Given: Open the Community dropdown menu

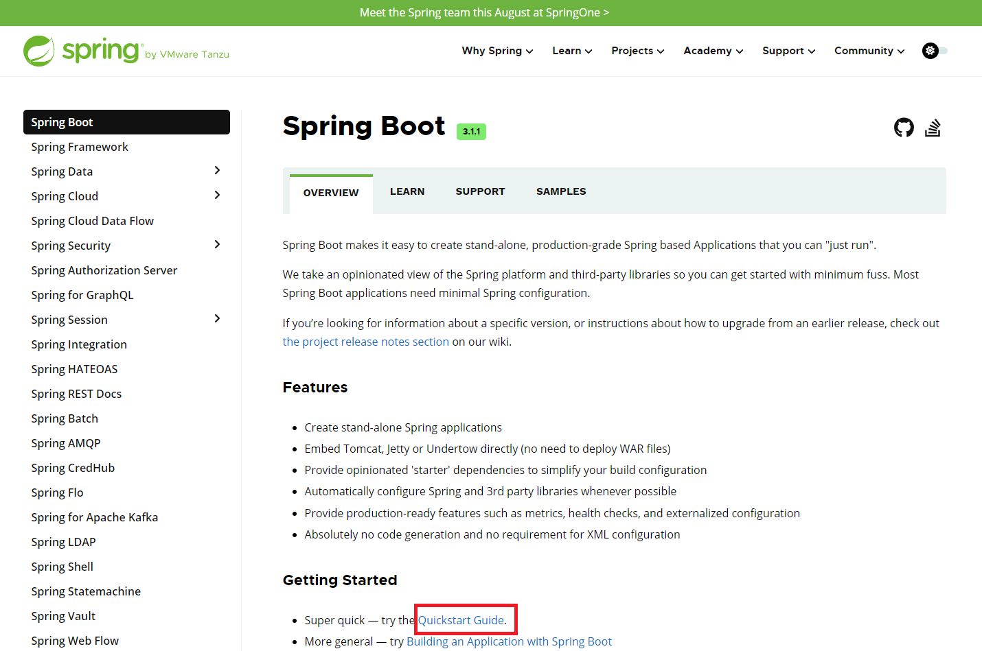Looking at the screenshot, I should click(869, 51).
